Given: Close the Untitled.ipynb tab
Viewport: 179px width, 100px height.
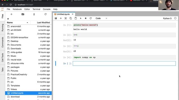Looking at the screenshot, I should point(72,14).
